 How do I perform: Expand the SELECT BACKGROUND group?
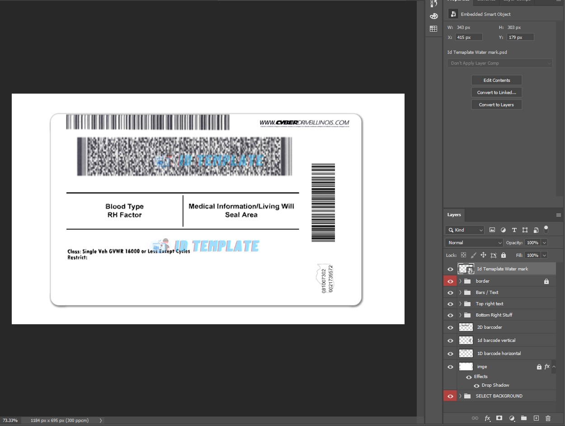coord(460,396)
